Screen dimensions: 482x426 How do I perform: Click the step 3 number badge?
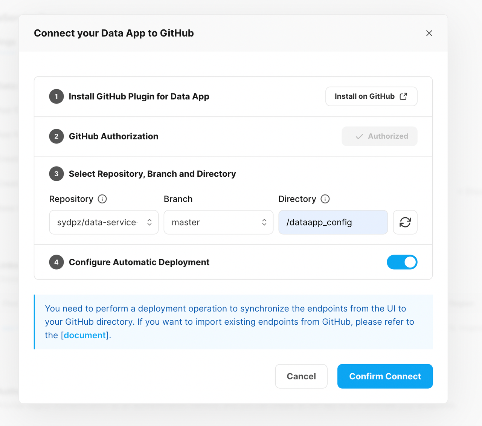click(x=56, y=174)
